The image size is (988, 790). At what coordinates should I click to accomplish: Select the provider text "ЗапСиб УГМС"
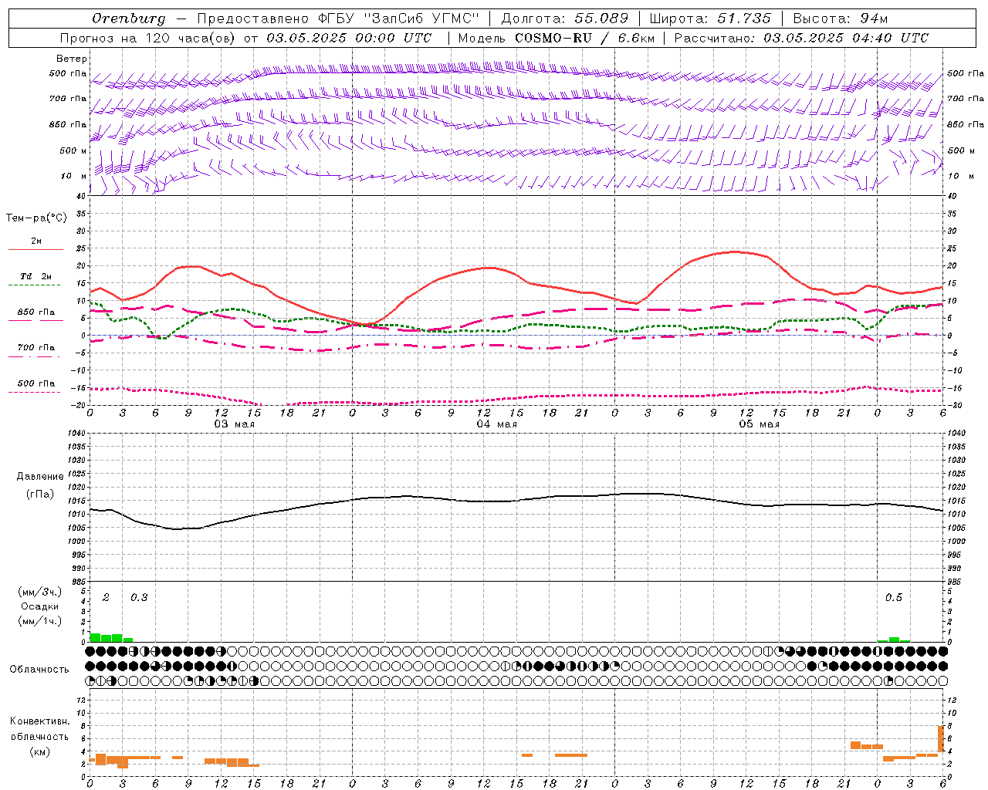pos(421,19)
